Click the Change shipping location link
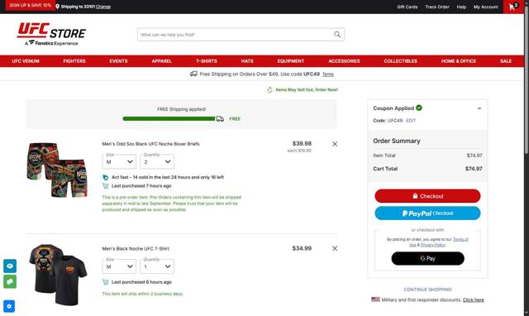The width and height of the screenshot is (529, 316). click(103, 7)
